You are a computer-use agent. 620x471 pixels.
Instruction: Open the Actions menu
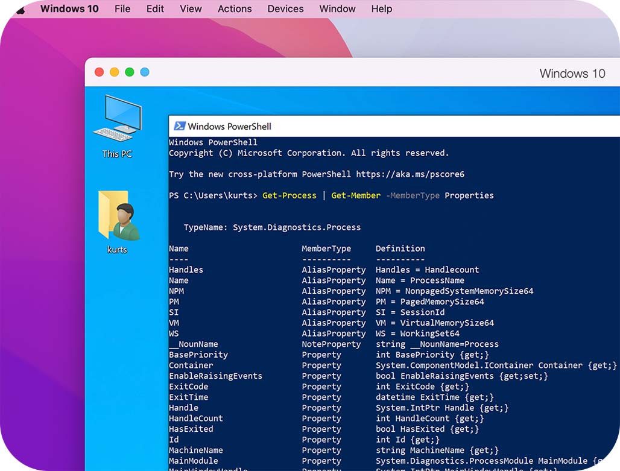point(235,8)
